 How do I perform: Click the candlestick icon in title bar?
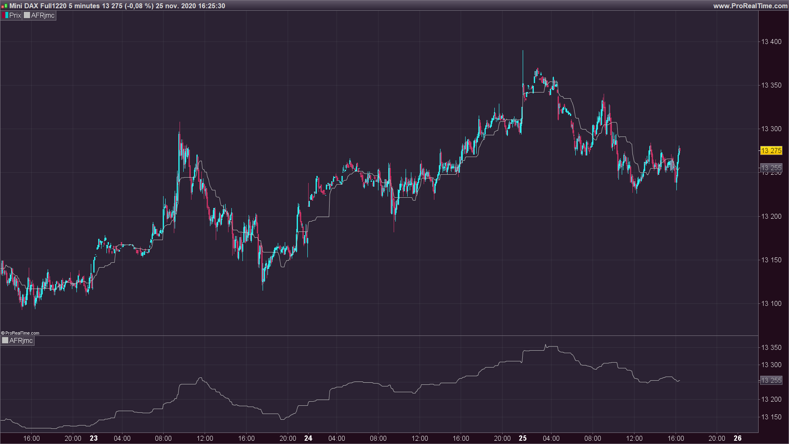pos(5,6)
